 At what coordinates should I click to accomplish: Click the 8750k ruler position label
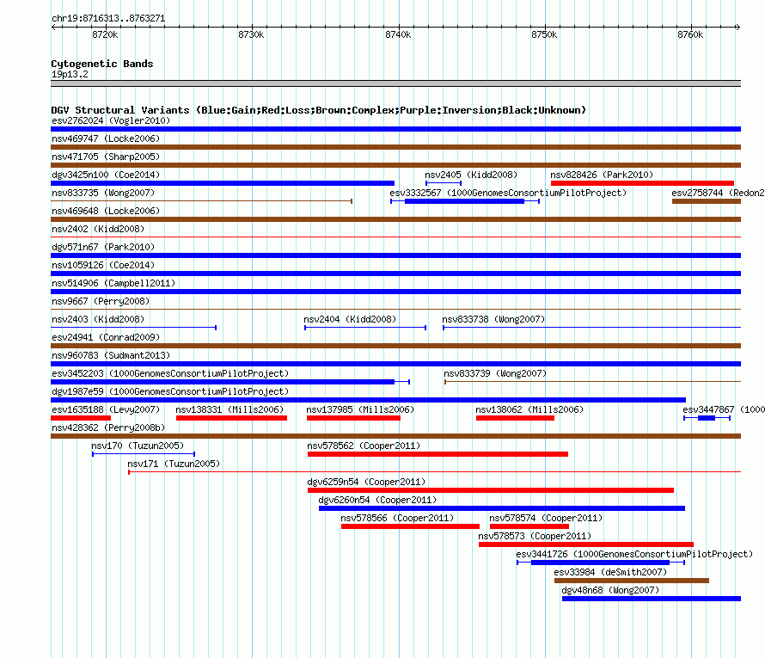[x=544, y=34]
